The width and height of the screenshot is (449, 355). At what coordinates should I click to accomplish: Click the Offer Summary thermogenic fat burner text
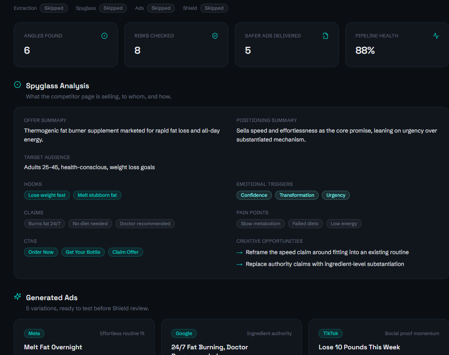[122, 135]
